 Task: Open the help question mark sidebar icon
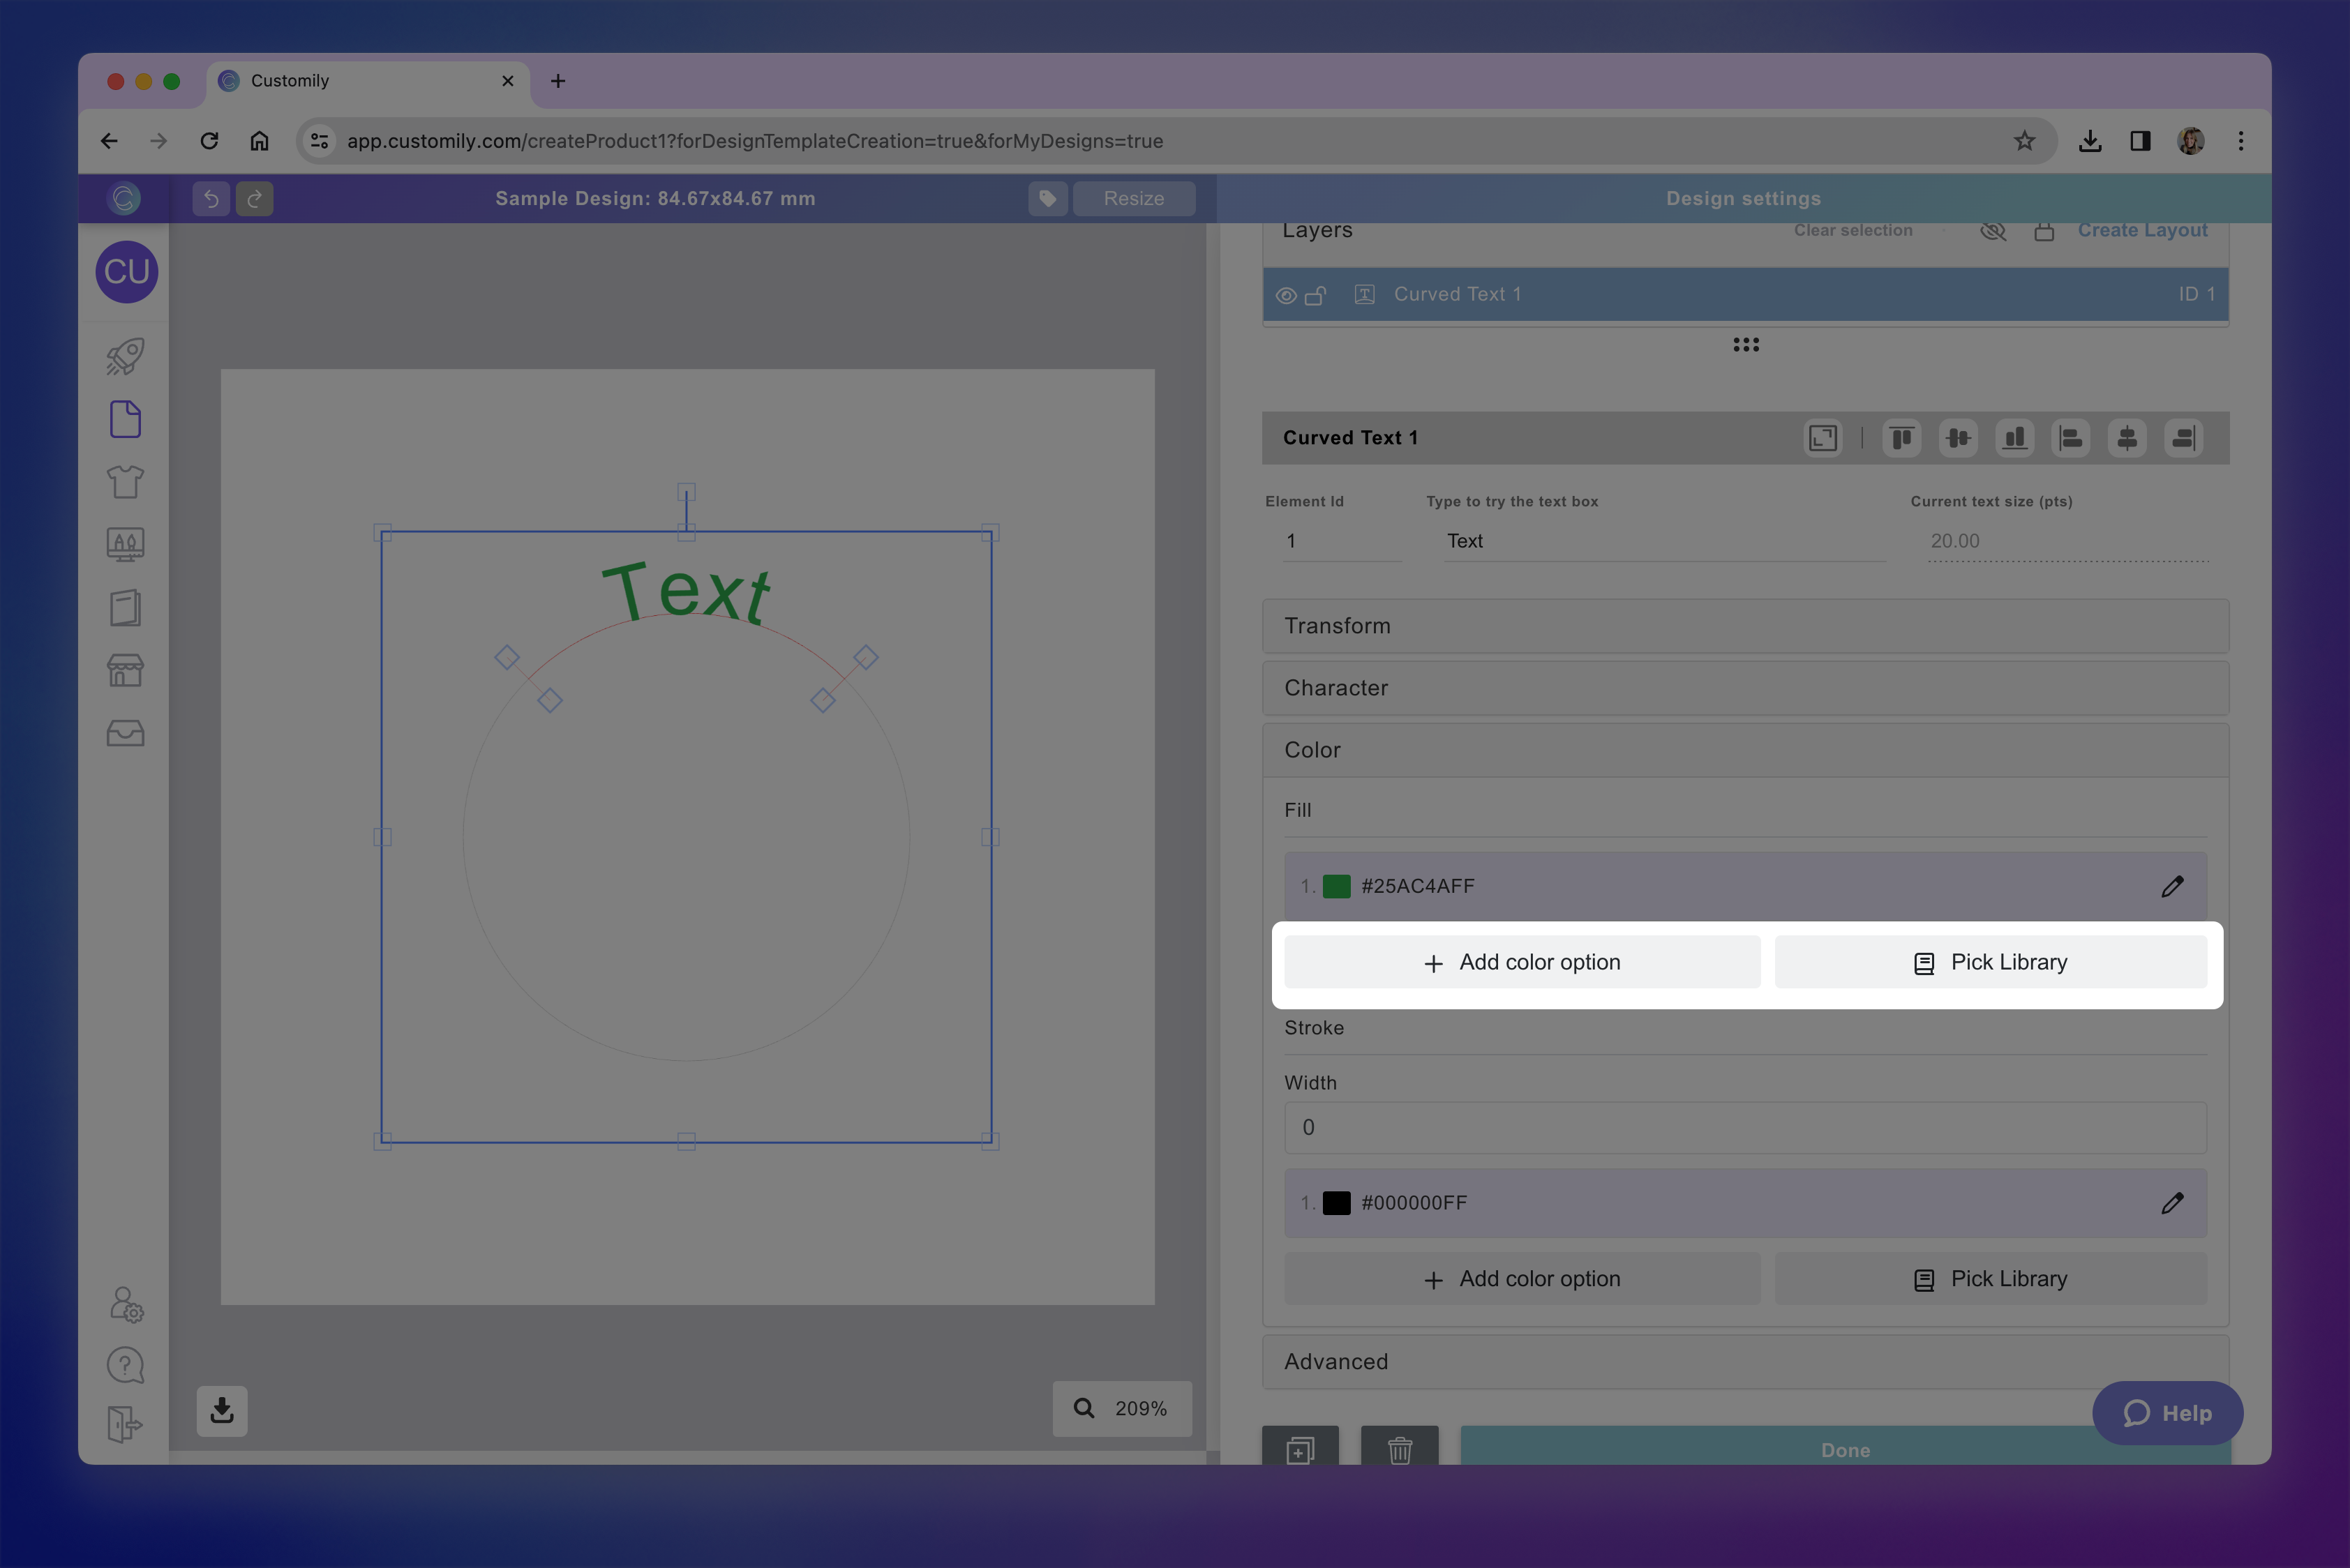(125, 1365)
